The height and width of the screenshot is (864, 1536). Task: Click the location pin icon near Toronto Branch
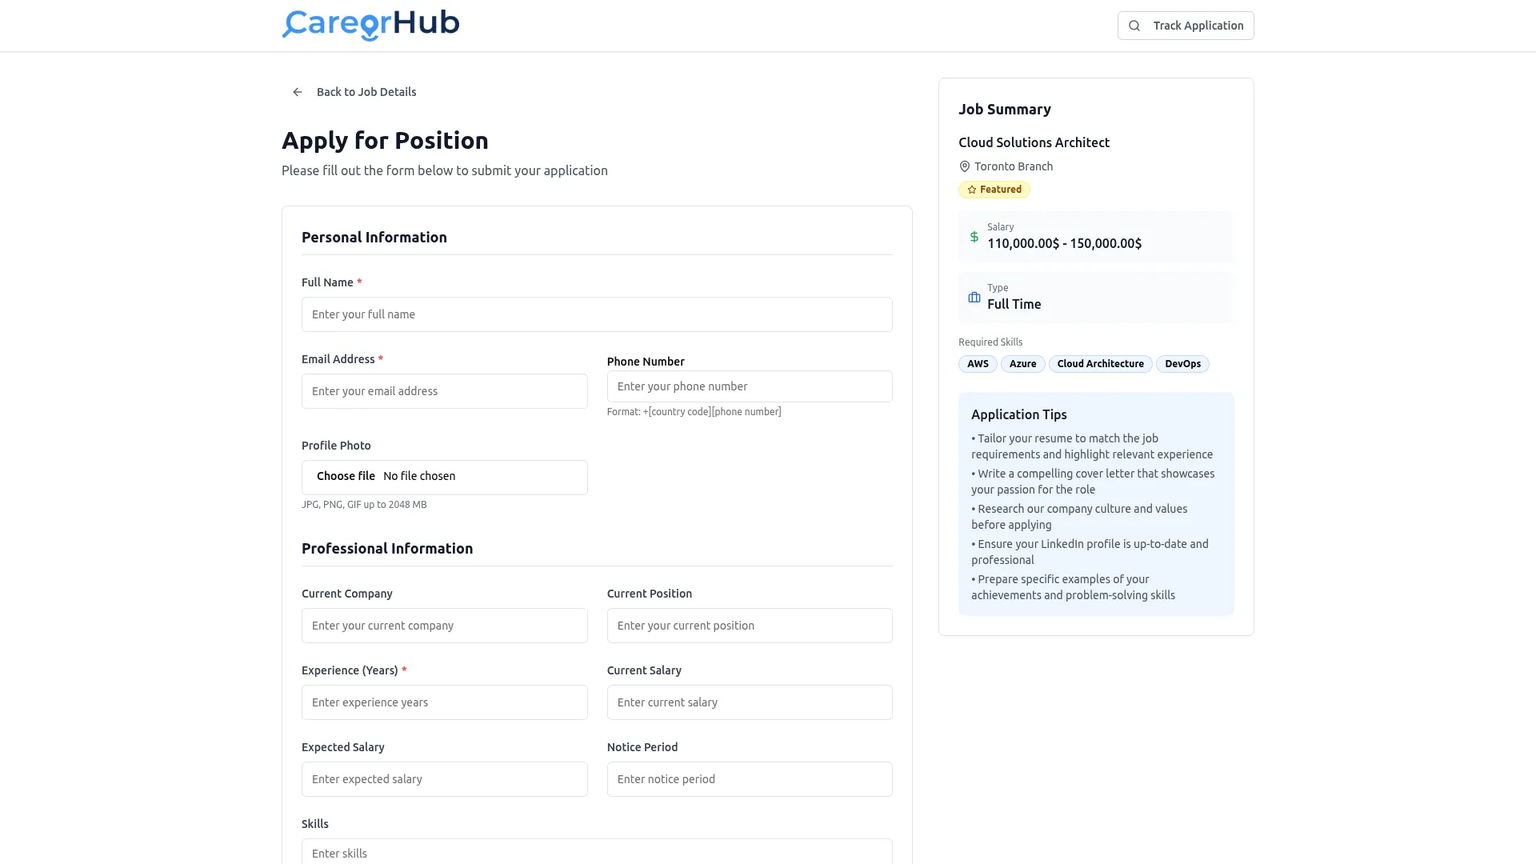965,166
